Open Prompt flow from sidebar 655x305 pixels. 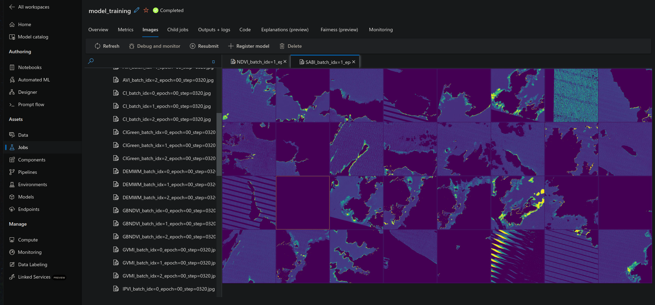31,104
